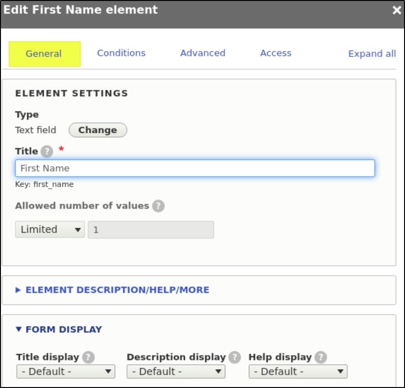Click into the Title text field
Viewport: 405px width, 388px height.
click(x=195, y=168)
